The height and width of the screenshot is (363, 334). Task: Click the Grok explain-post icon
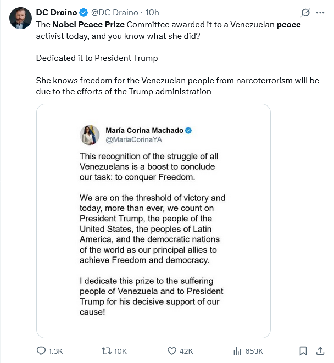tap(305, 12)
